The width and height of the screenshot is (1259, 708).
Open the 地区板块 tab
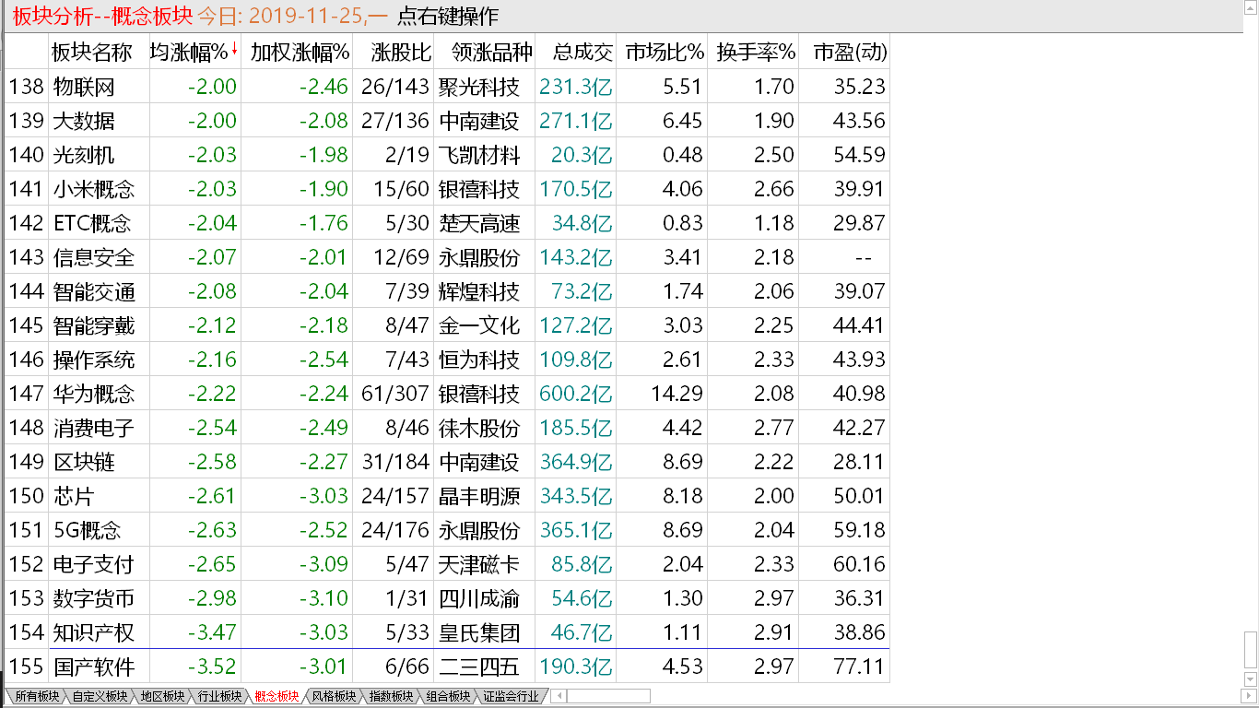pos(162,696)
